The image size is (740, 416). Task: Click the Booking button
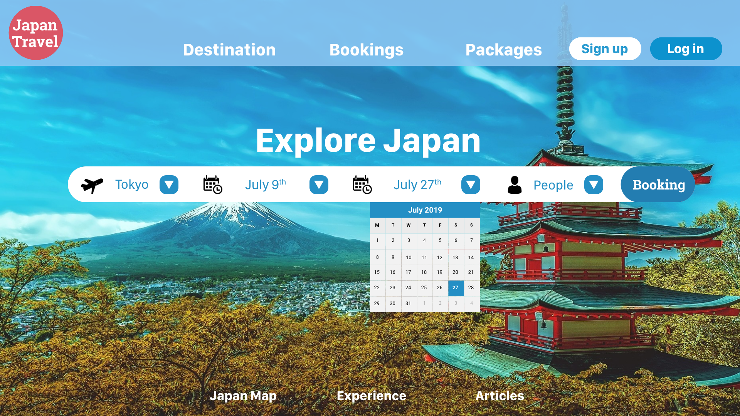658,185
